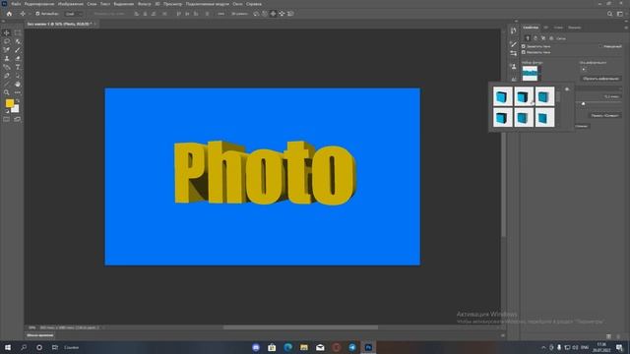Show Coordinates icon in Properties panel
Screen dimensions: 630x354
[x=551, y=38]
